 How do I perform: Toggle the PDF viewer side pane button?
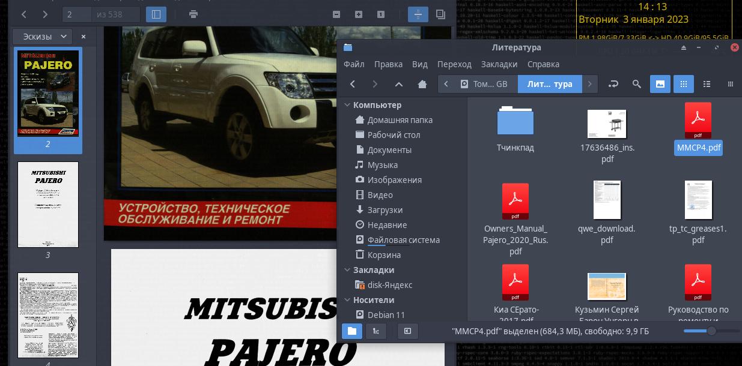(156, 14)
